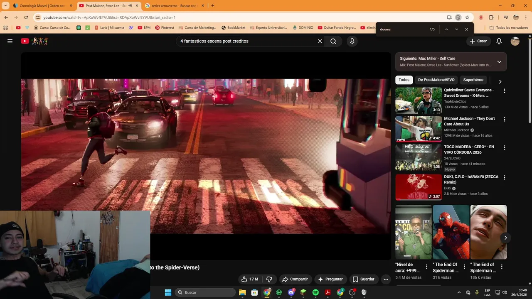Screen dimensions: 532x299
Task: Open YouTube notifications bell
Action: point(499,41)
